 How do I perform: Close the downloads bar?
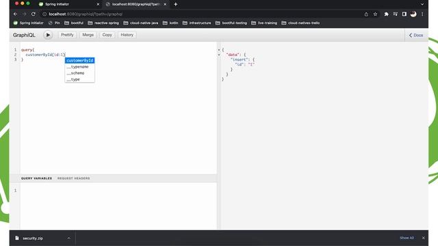[x=424, y=238]
